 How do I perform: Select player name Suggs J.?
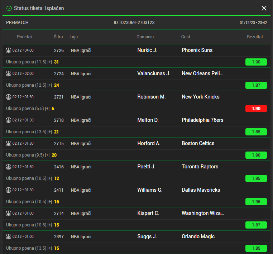(147, 236)
